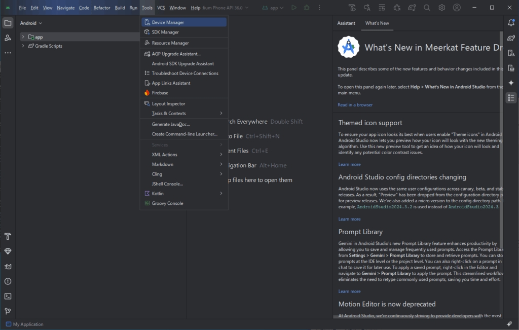Screen dimensions: 519x330
Task: Toggle the Assistant panel list icon
Action: click(x=511, y=98)
